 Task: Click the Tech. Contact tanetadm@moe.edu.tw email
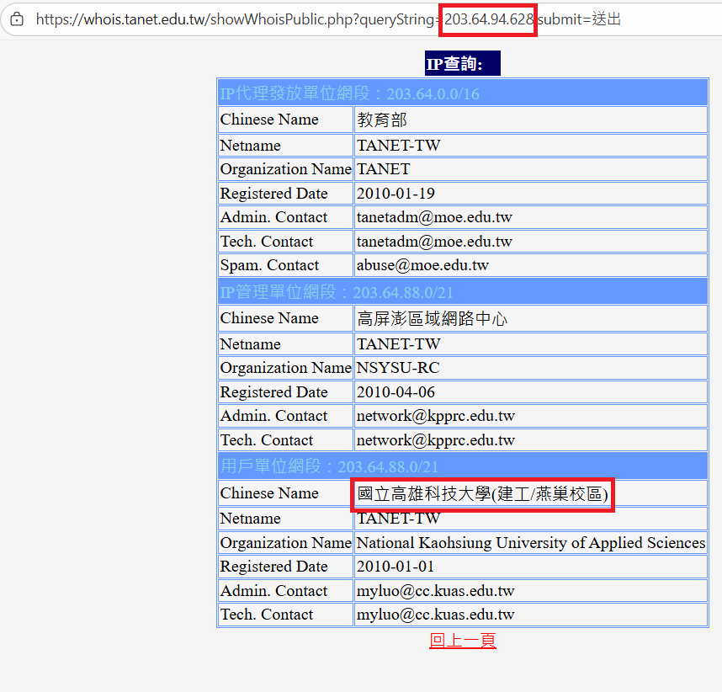click(x=434, y=242)
